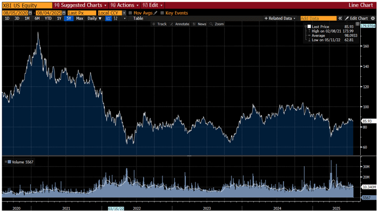
Task: Collapse the side panel with double chevron
Action: tap(340, 18)
